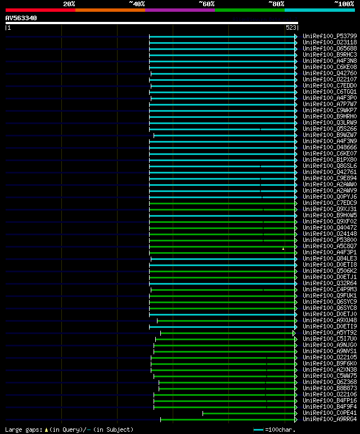Viewport: 360px width, 434px height.
Task: Click the UniRef100_Q9FUK1 label
Action: pyautogui.click(x=330, y=296)
